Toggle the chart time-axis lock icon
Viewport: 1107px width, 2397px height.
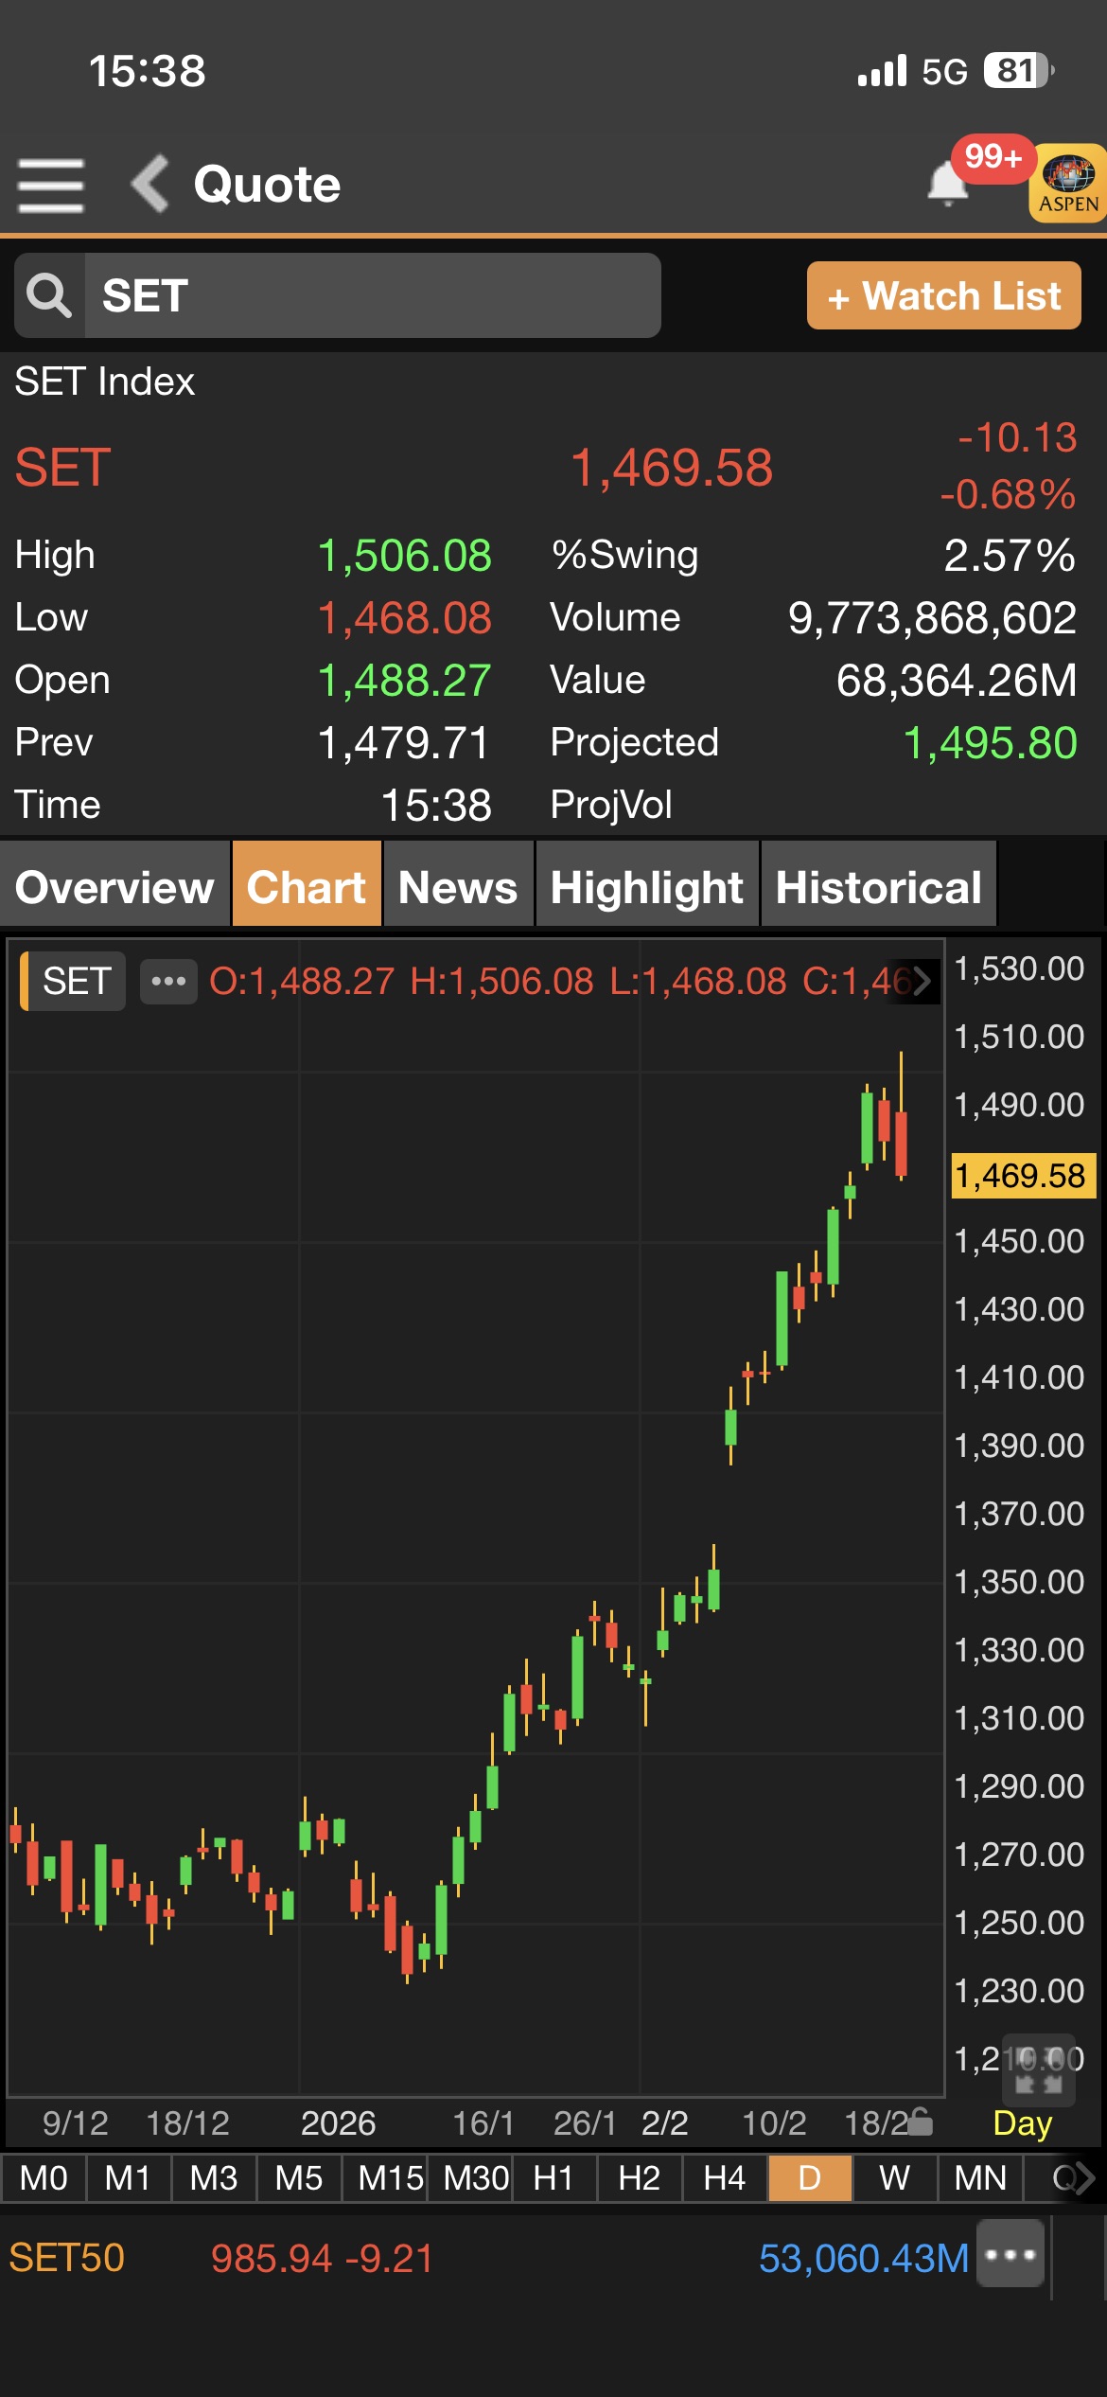920,2123
